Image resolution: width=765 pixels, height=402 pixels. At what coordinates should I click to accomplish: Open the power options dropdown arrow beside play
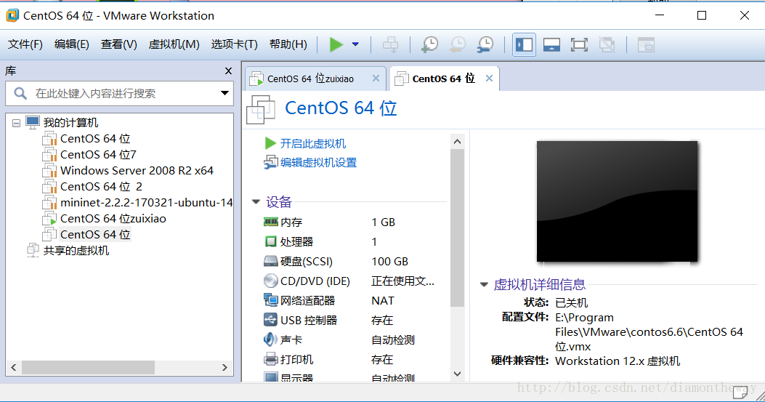(x=356, y=44)
